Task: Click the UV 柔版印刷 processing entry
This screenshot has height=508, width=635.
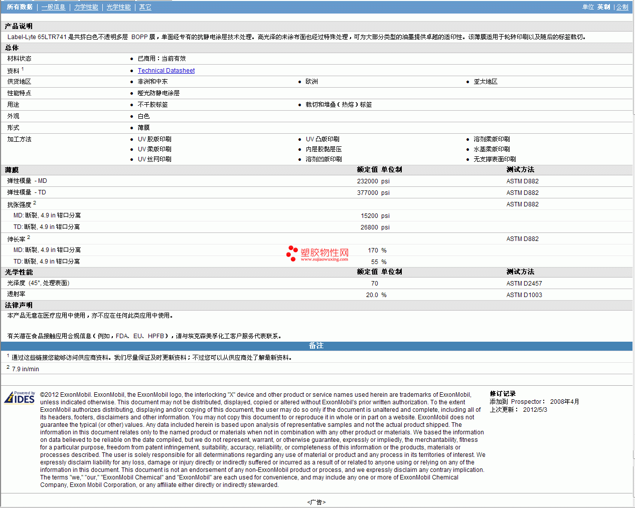Action: tap(154, 149)
